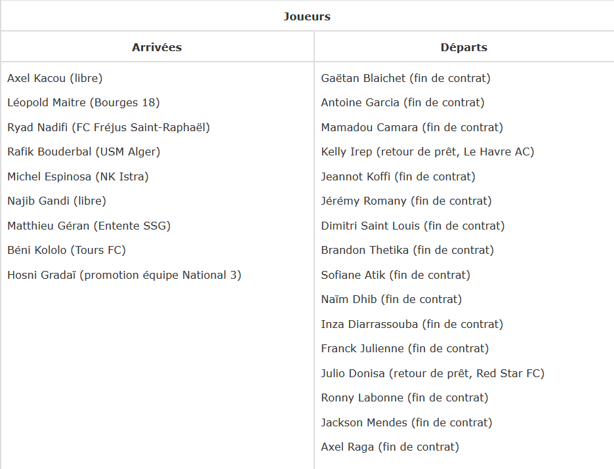Click Béni Kololo (Tours FC) entry
Screen dimensions: 614x469
click(x=66, y=250)
